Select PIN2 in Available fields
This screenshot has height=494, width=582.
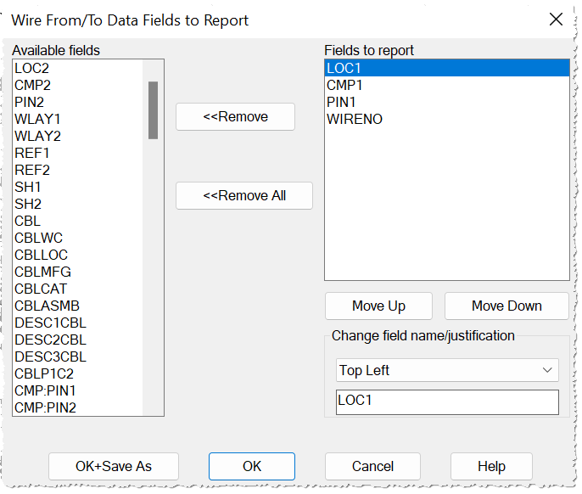click(78, 102)
